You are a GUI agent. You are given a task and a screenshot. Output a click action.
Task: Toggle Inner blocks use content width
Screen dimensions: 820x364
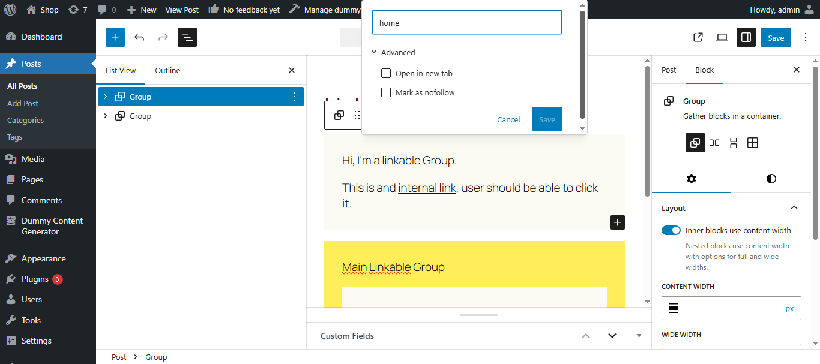coord(671,230)
